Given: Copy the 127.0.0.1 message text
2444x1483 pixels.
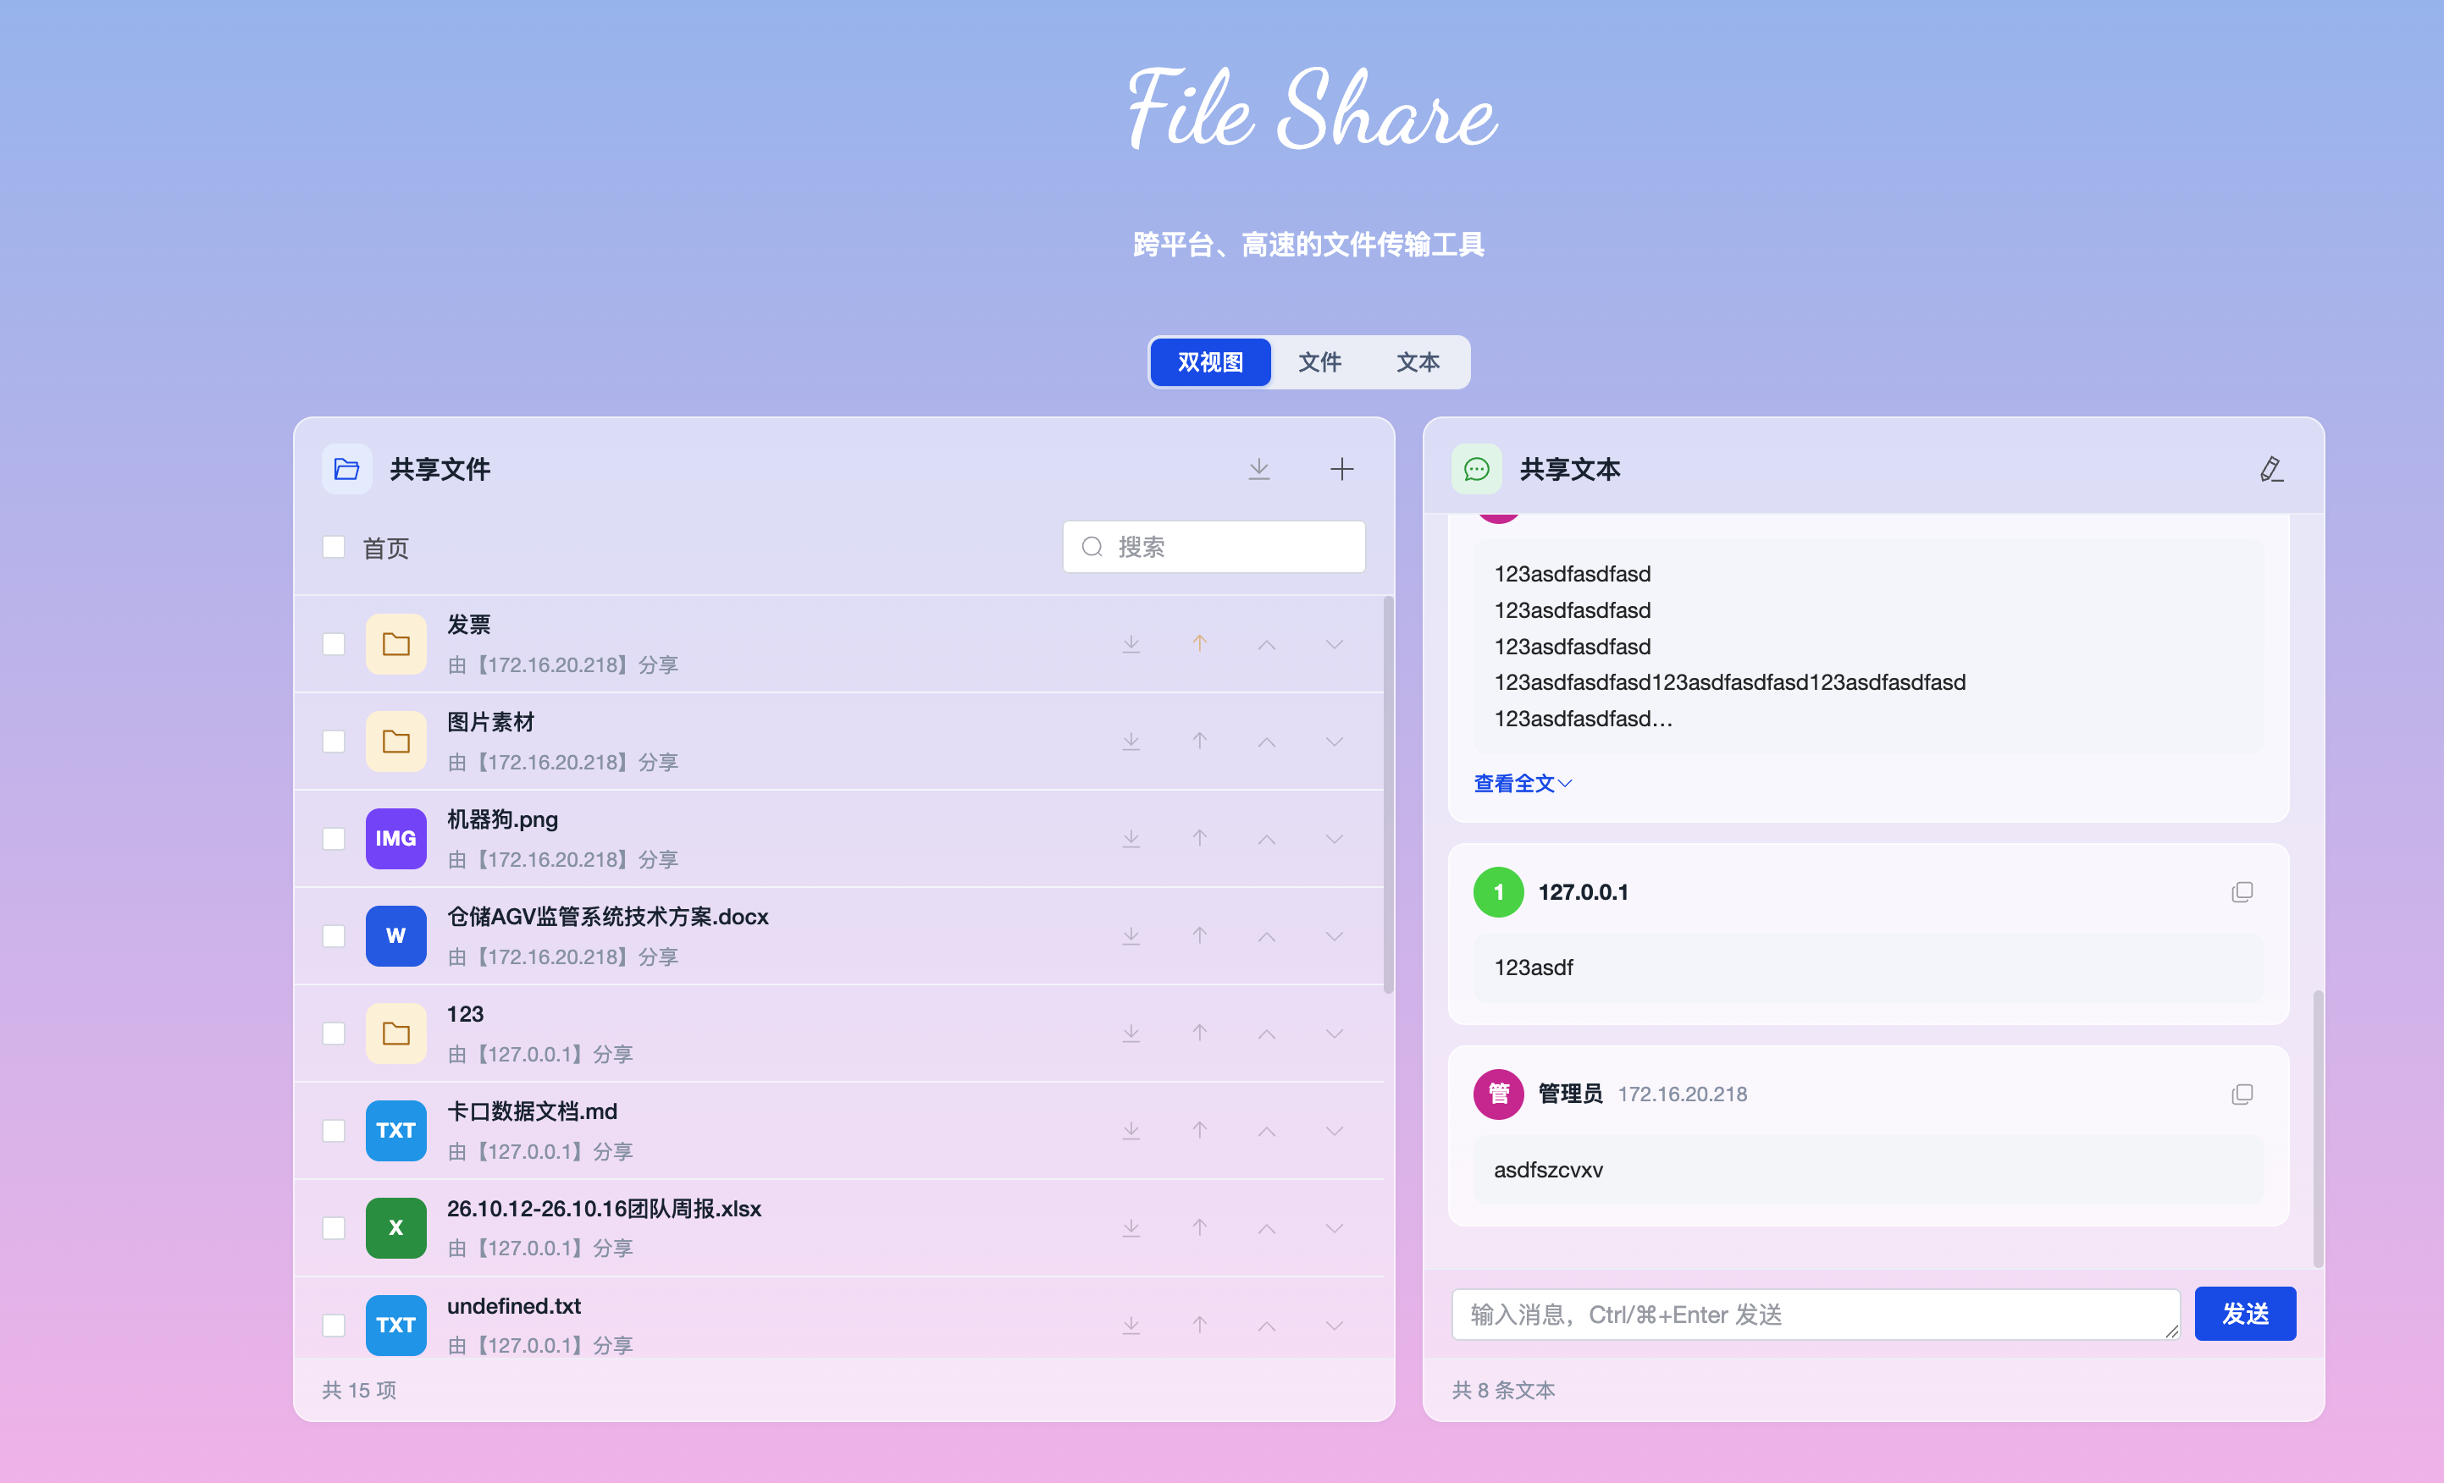Looking at the screenshot, I should 2242,892.
